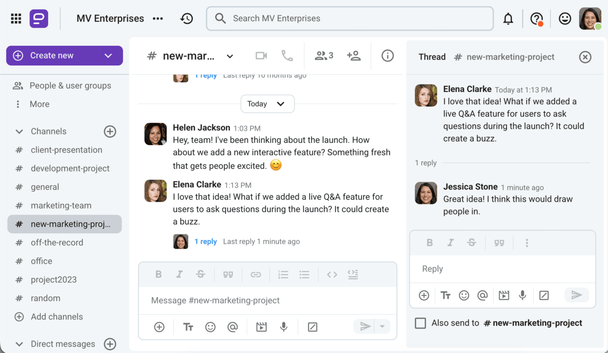Image resolution: width=608 pixels, height=353 pixels.
Task: Click Add channels in sidebar
Action: coord(56,316)
